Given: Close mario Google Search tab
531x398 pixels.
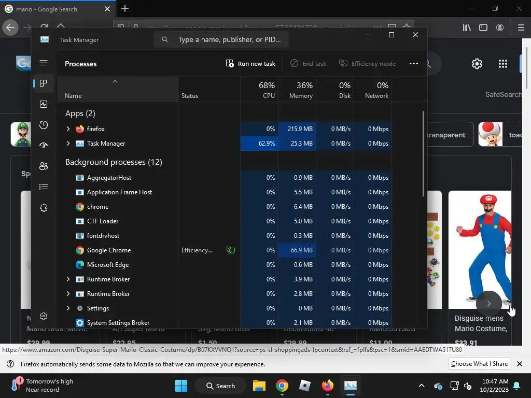Looking at the screenshot, I should pos(107,9).
